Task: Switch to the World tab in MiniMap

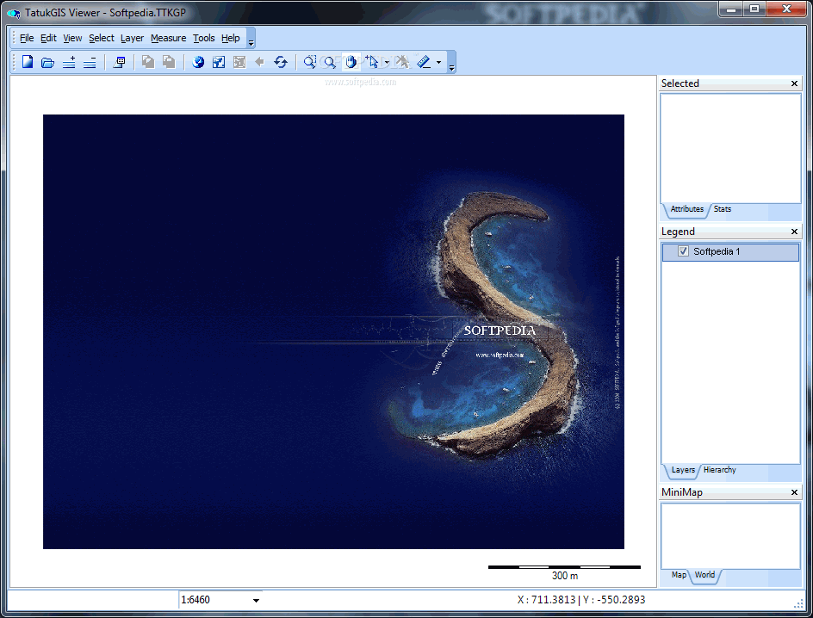Action: [704, 575]
